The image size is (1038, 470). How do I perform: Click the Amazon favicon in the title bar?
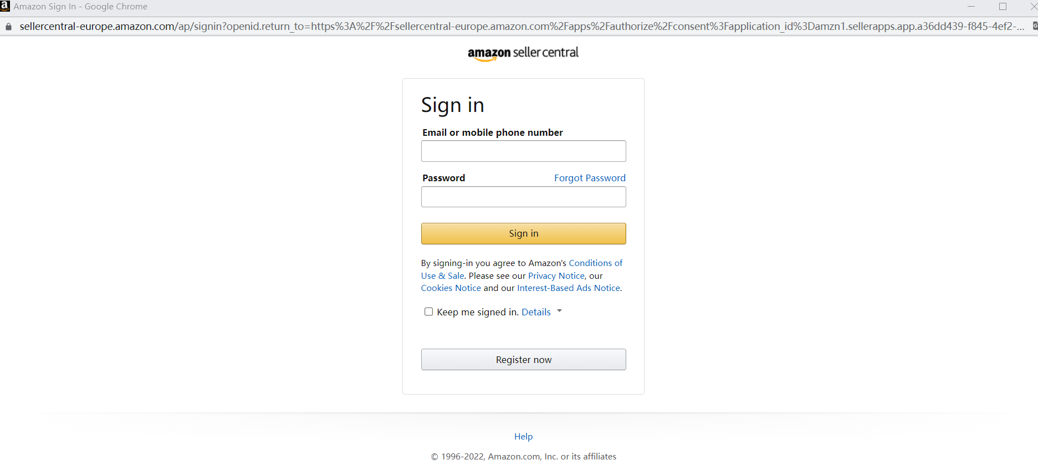tap(5, 6)
